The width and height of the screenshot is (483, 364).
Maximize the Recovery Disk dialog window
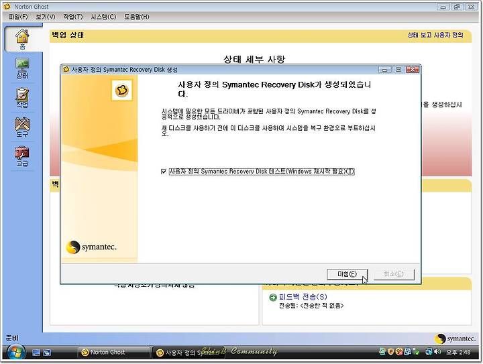click(x=398, y=70)
